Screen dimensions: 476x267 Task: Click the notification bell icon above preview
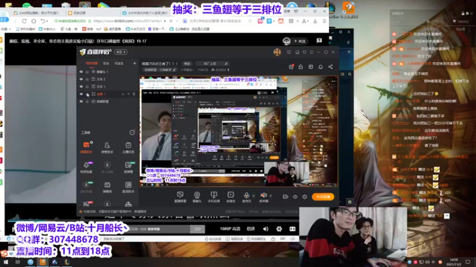click(x=320, y=66)
